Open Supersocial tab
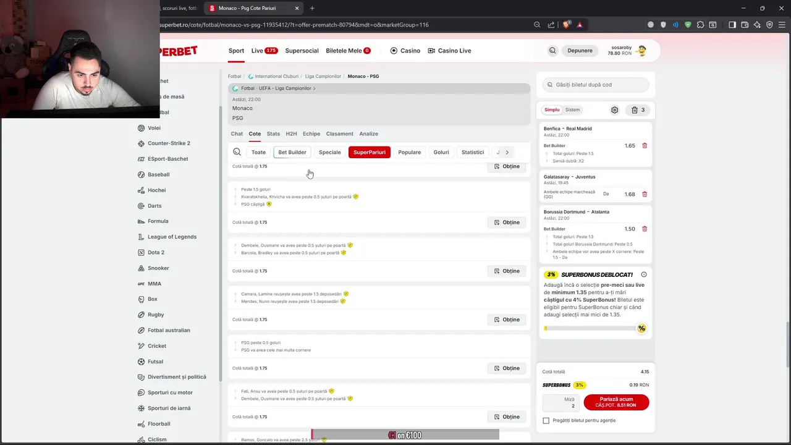The image size is (791, 445). pos(302,51)
